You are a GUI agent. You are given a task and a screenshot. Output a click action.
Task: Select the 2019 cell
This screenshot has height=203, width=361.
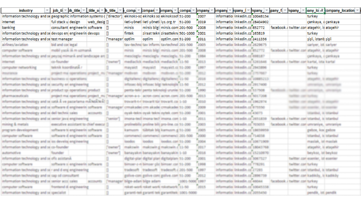pyautogui.click(x=205, y=22)
